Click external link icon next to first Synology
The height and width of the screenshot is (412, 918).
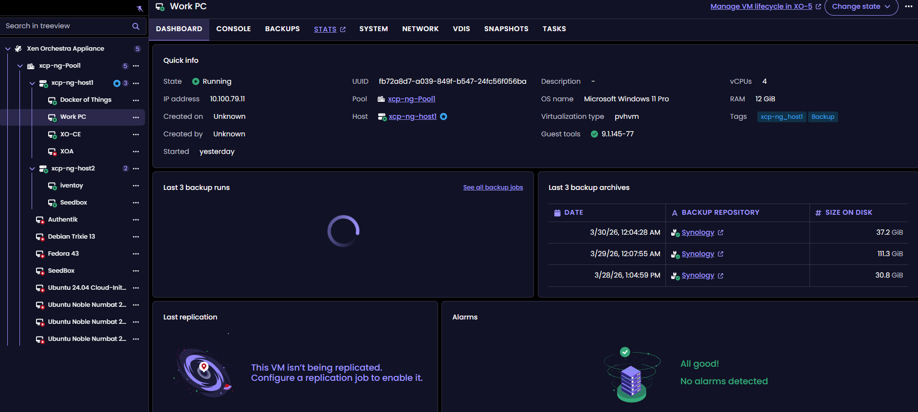point(720,233)
